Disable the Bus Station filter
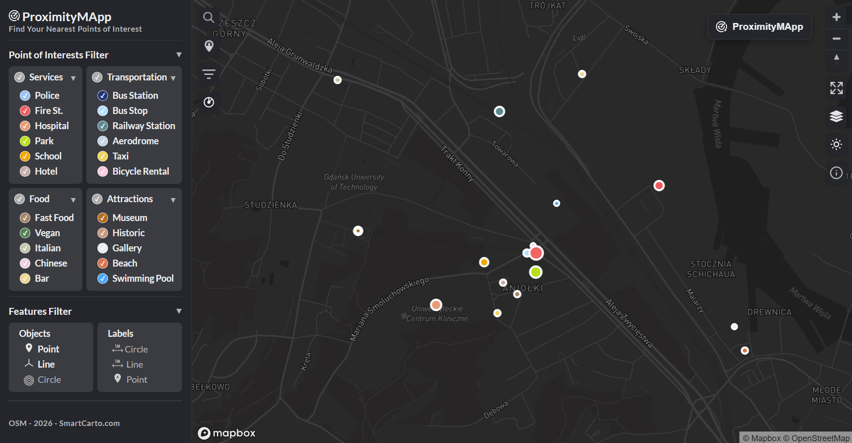The width and height of the screenshot is (852, 443). coord(102,96)
